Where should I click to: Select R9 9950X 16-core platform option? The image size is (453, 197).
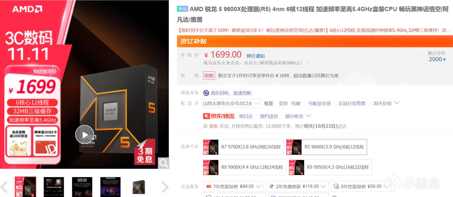coord(330,167)
